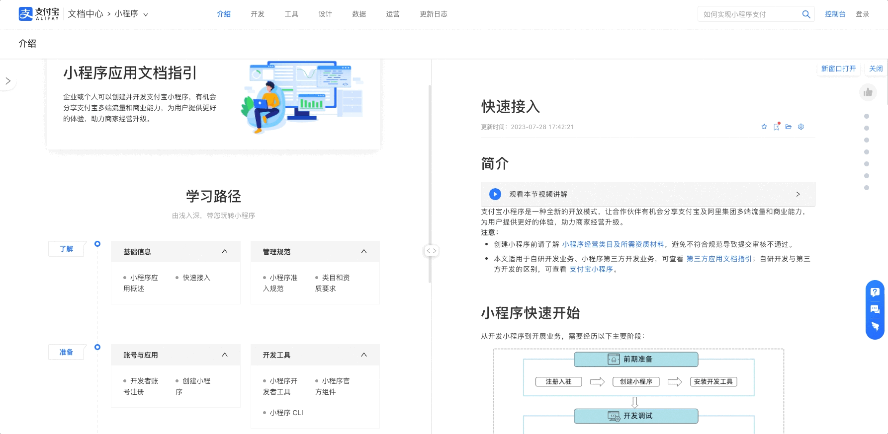
Task: Click the open-folder icon beside the bookmark
Action: [789, 127]
